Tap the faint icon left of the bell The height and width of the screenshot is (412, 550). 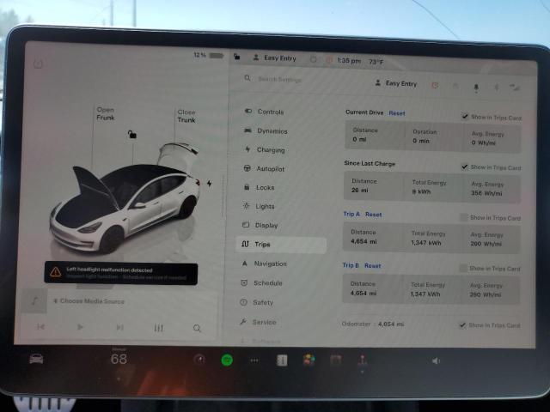pos(455,86)
